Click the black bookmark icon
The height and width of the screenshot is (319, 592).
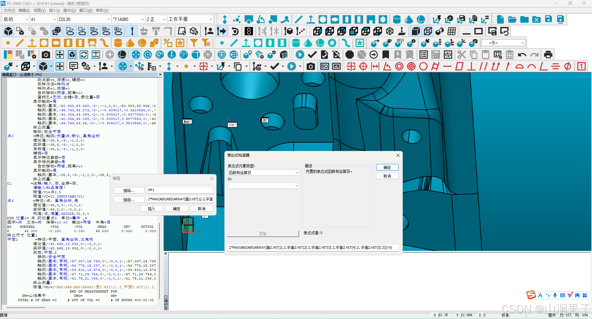[x=385, y=55]
